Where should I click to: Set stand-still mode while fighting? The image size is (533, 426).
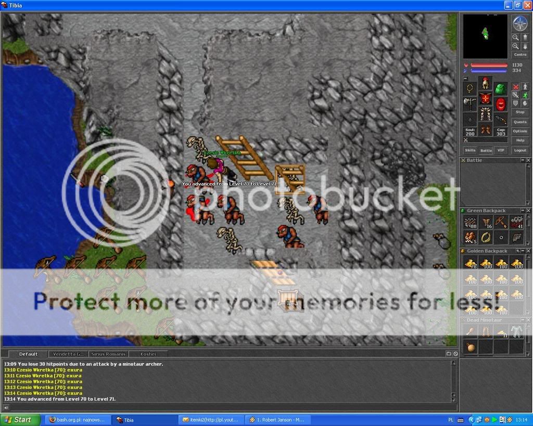coord(525,87)
